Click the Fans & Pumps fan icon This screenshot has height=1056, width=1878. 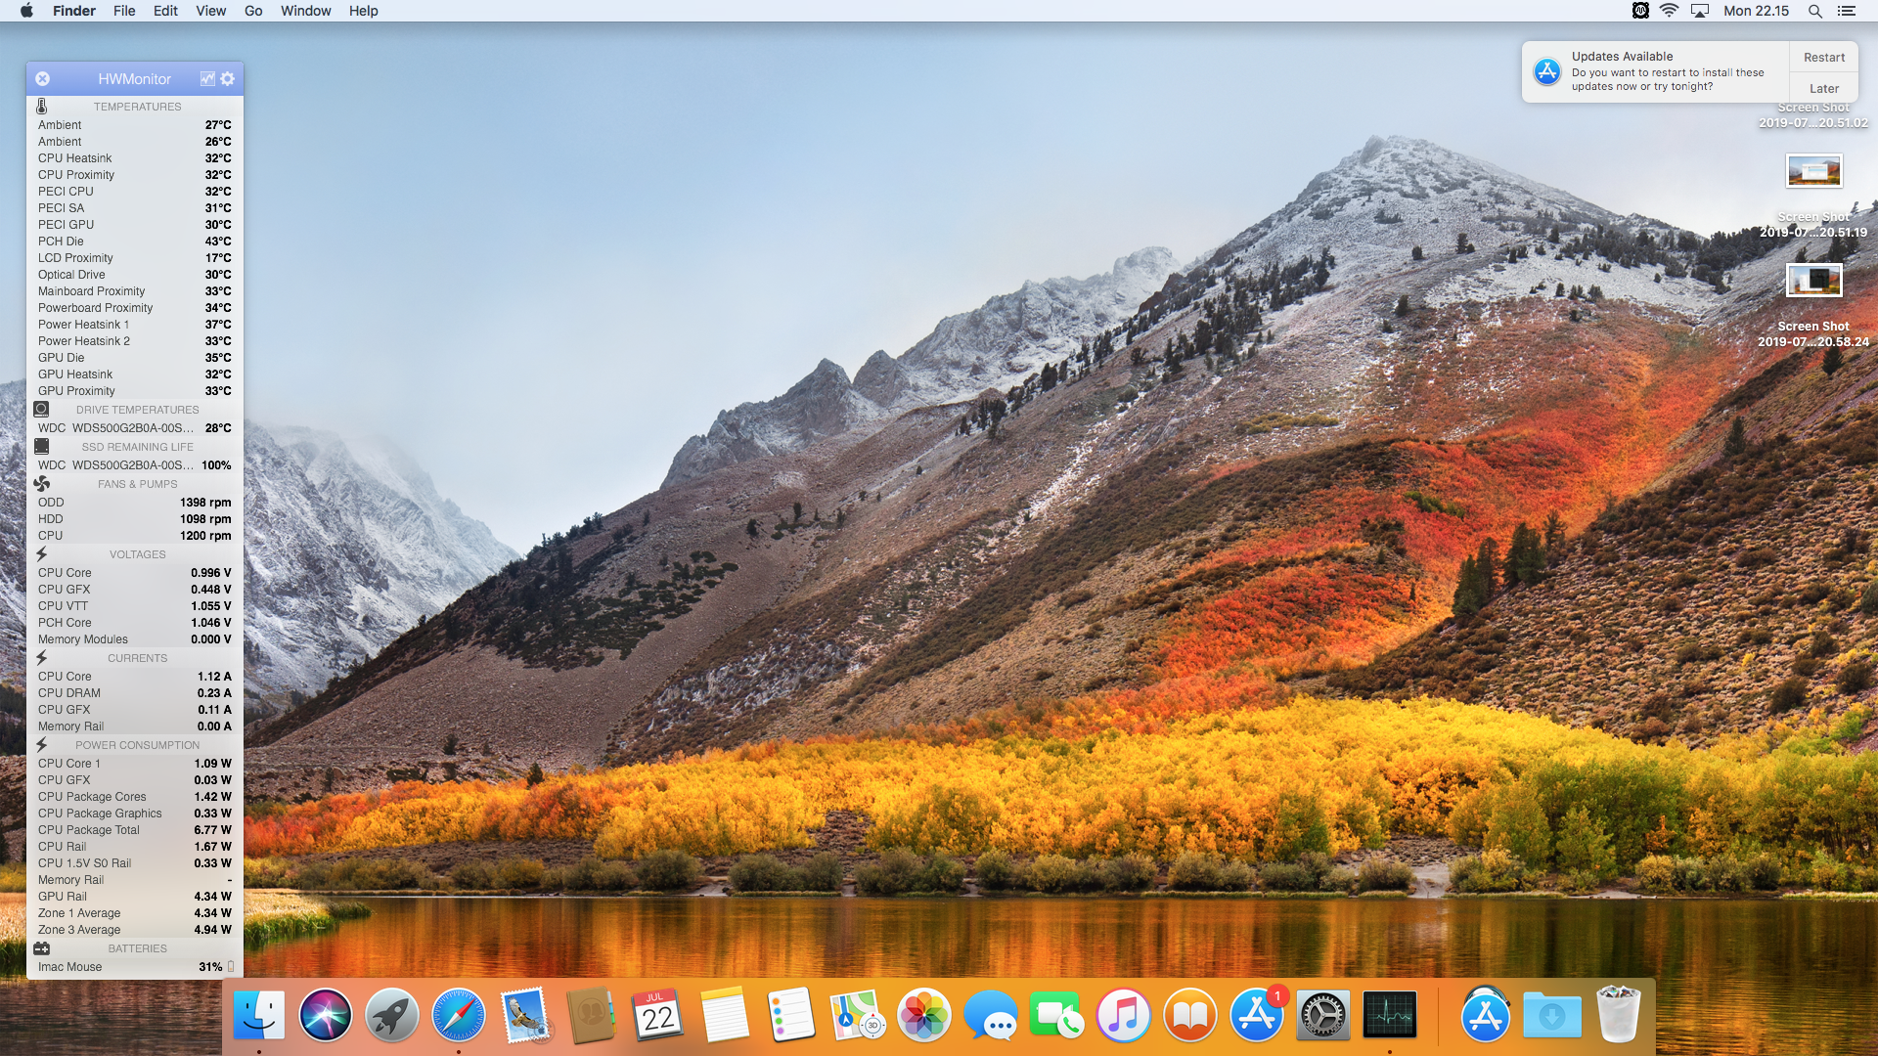click(x=42, y=484)
